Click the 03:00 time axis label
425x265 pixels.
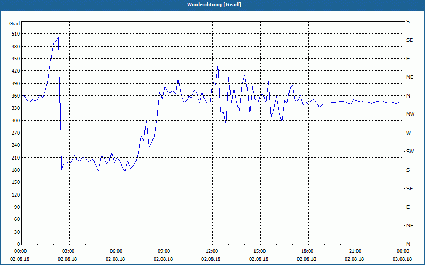[68, 251]
